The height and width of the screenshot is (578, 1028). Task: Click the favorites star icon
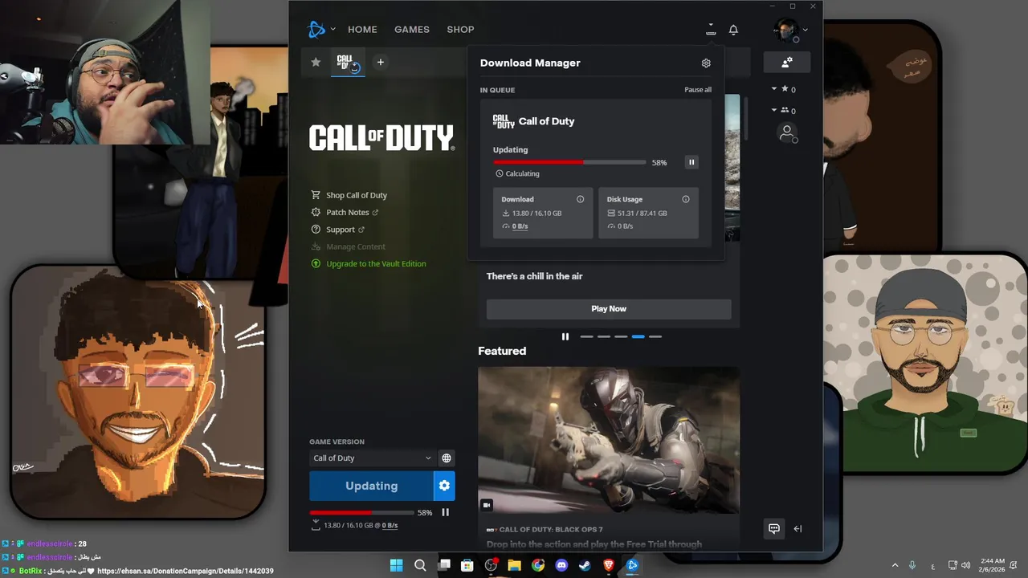click(x=316, y=62)
